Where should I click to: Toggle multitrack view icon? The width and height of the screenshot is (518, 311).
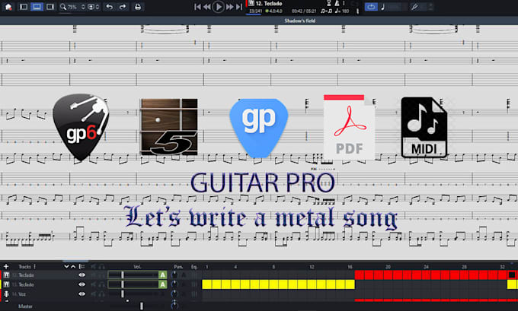click(82, 266)
